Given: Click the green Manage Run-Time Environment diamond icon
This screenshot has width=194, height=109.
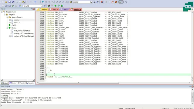Looking at the screenshot, I should pos(55,6).
